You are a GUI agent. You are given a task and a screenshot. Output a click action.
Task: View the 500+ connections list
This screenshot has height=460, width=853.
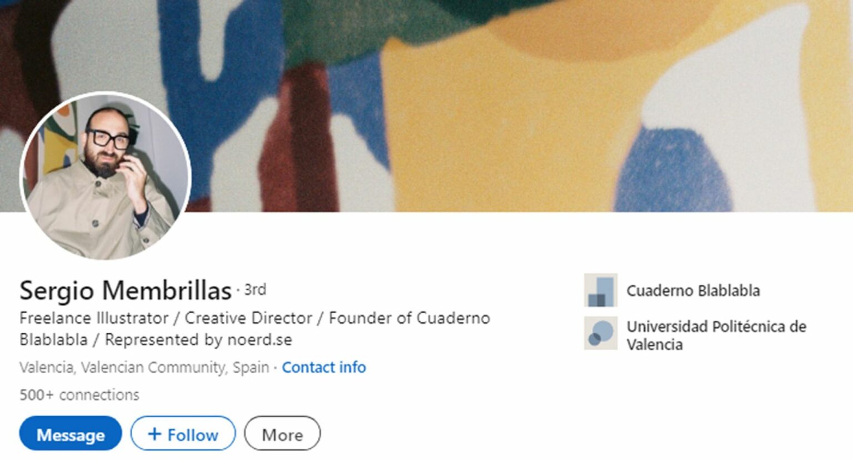(x=79, y=395)
